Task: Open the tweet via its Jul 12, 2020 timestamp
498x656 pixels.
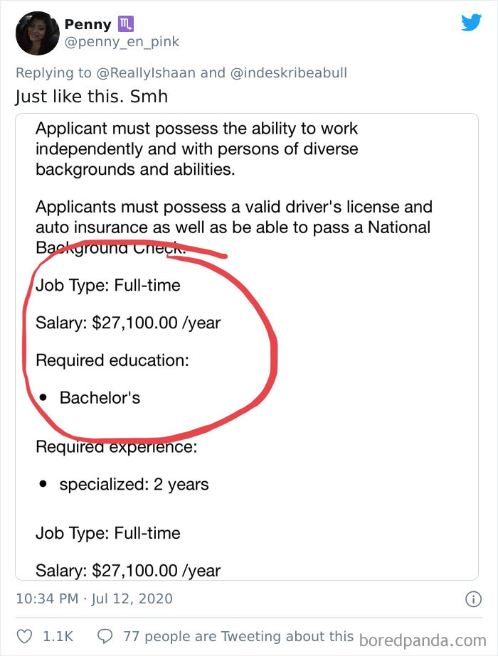Action: click(96, 599)
